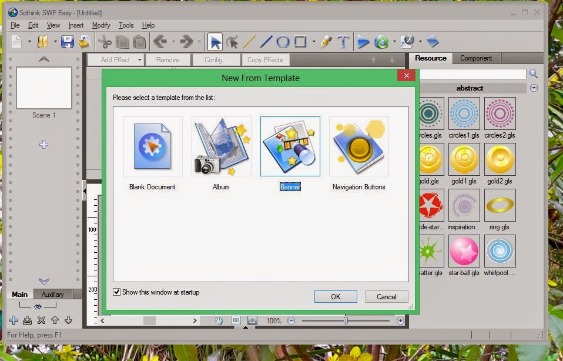Open the Add Effect dropdown arrow
This screenshot has height=361, width=563.
[140, 60]
